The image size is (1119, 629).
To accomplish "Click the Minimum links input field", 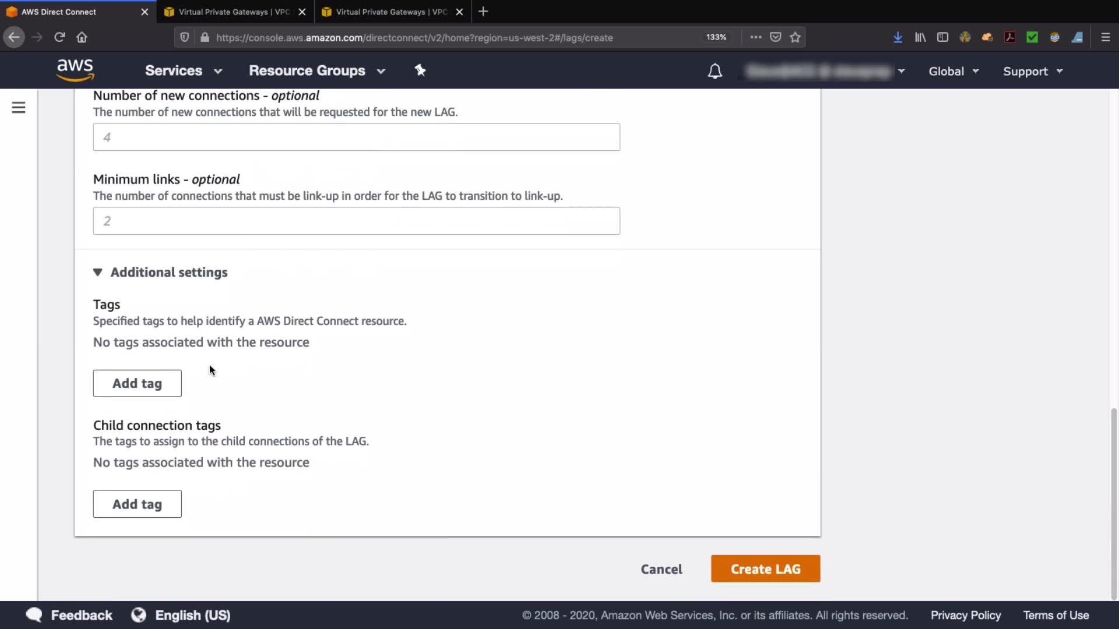I will (356, 221).
